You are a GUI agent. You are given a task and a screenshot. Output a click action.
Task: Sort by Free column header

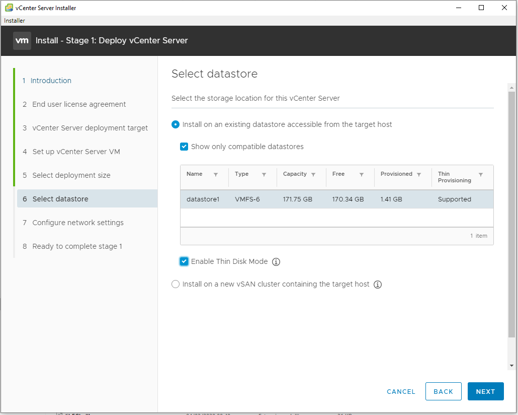(x=338, y=174)
